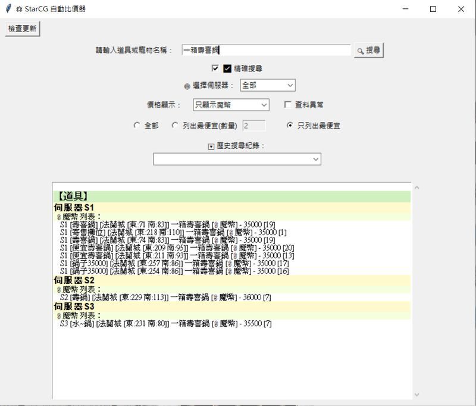
Task: Click the coin icon beside S1 魔幣 列表
Action: (x=58, y=217)
